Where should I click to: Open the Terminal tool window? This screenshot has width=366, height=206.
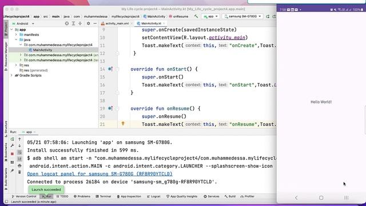point(104,196)
